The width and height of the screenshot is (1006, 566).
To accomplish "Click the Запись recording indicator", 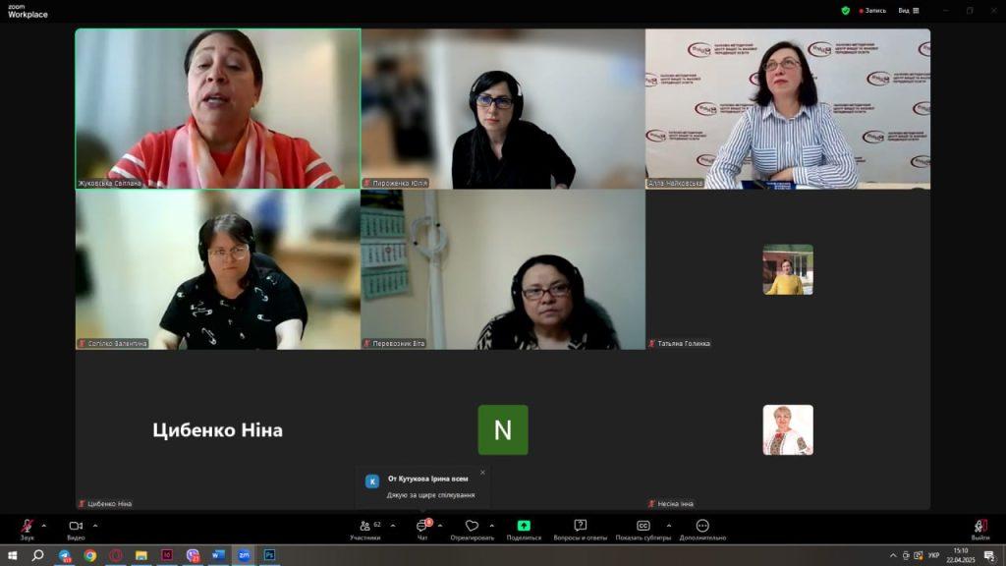I will (x=872, y=11).
